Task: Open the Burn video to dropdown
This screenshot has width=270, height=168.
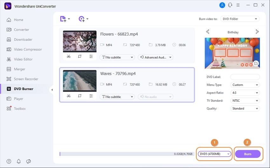Action: [240, 19]
